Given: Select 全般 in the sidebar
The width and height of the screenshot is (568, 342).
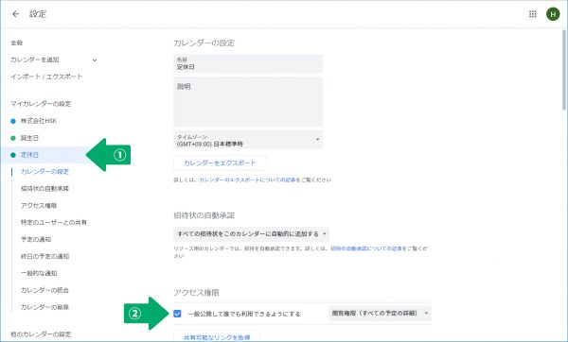Looking at the screenshot, I should pos(17,43).
